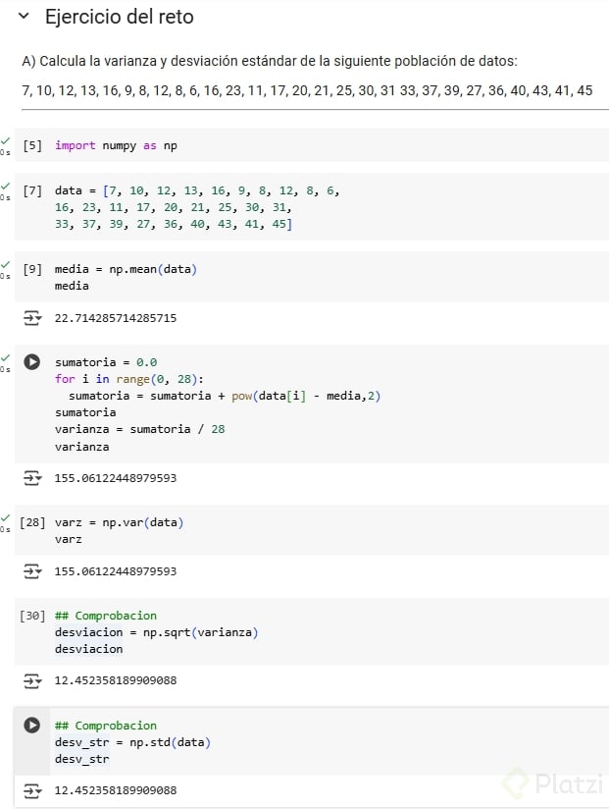Viewport: 609px width, 809px height.
Task: Run the sumatoria loop cell
Action: coord(32,361)
